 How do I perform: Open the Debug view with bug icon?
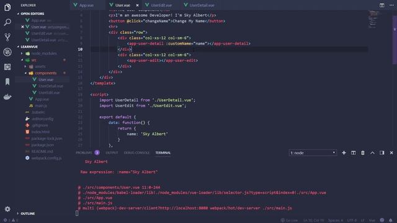pyautogui.click(x=7, y=52)
